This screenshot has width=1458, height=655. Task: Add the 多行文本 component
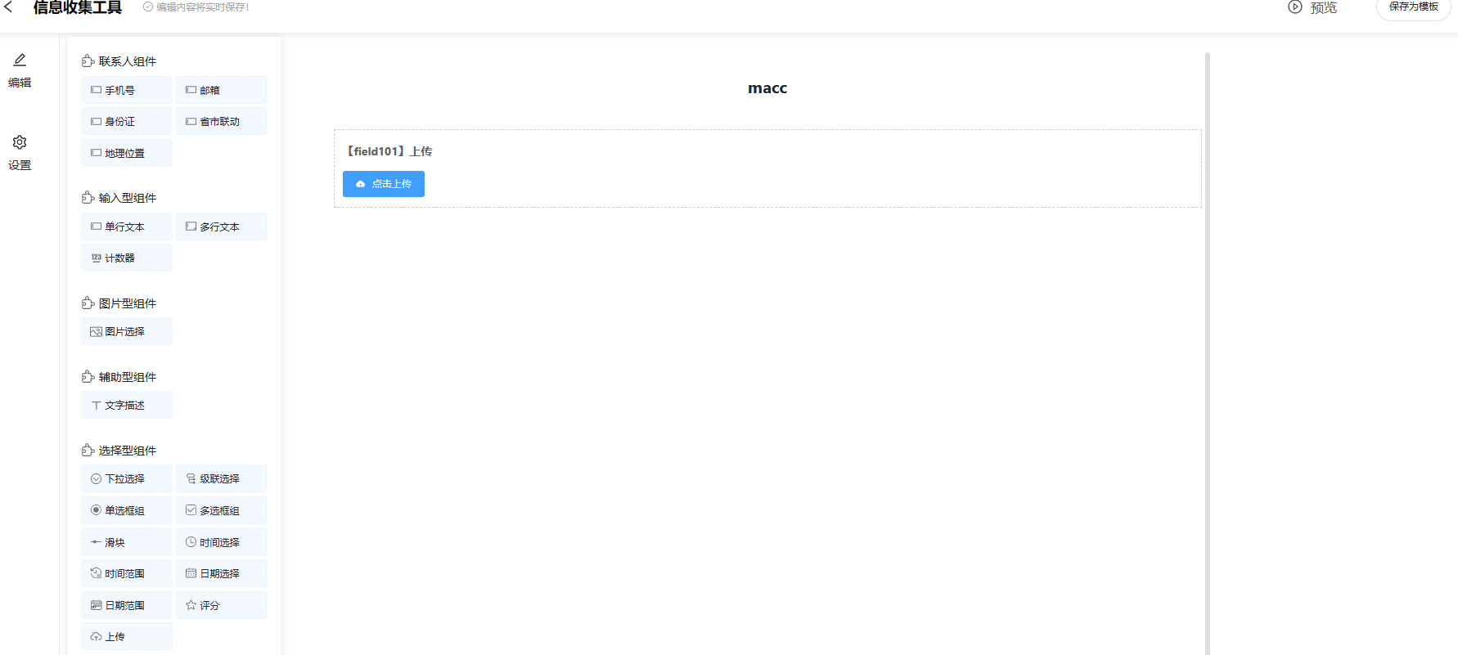pos(222,227)
